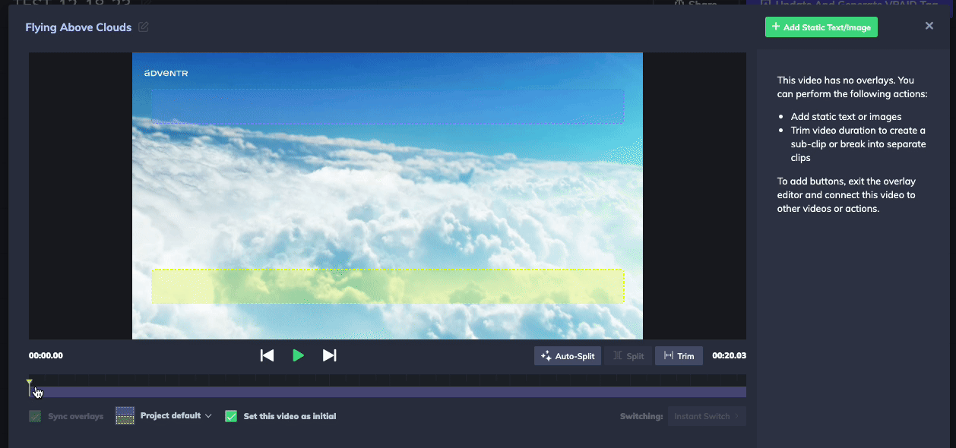Click the timeline ruler tick marks
956x448 pixels.
(x=388, y=380)
